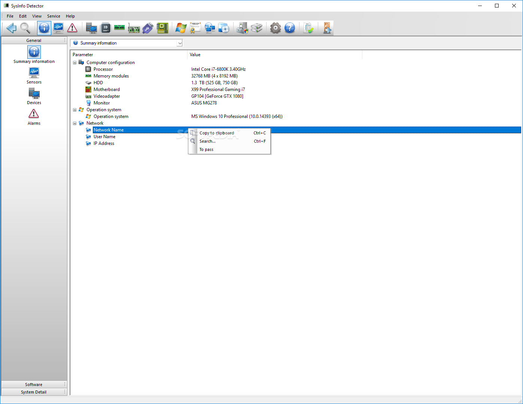This screenshot has width=523, height=404.
Task: Click the blue Back arrow toolbar icon
Action: [x=11, y=28]
